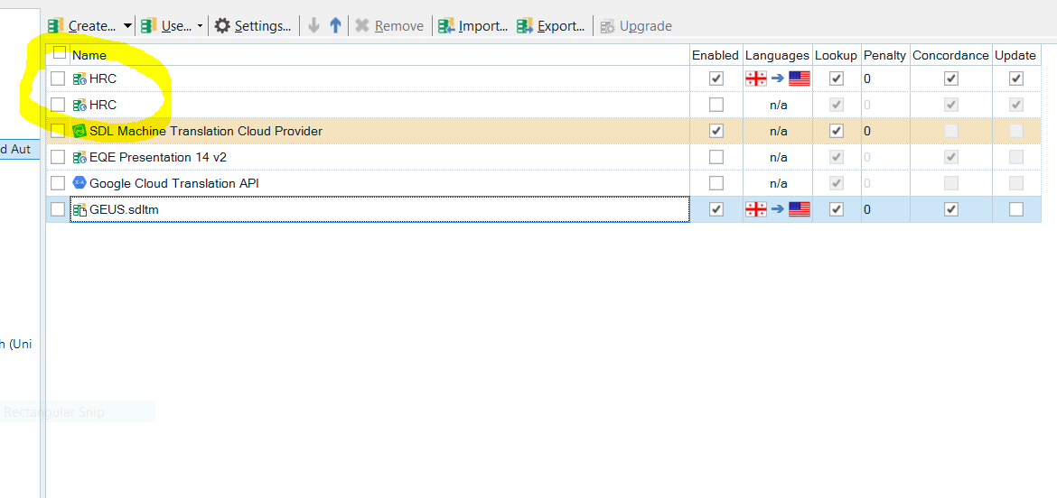Click the Concordance column header
The image size is (1057, 498).
[950, 55]
